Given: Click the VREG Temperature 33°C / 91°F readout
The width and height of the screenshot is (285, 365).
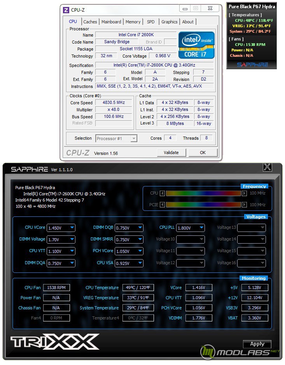Looking at the screenshot, I should (138, 298).
